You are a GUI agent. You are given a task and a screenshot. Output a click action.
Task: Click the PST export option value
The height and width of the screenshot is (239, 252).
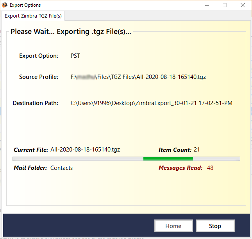(75, 56)
